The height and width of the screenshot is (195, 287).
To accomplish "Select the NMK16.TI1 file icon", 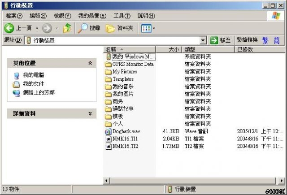I will 109,139.
